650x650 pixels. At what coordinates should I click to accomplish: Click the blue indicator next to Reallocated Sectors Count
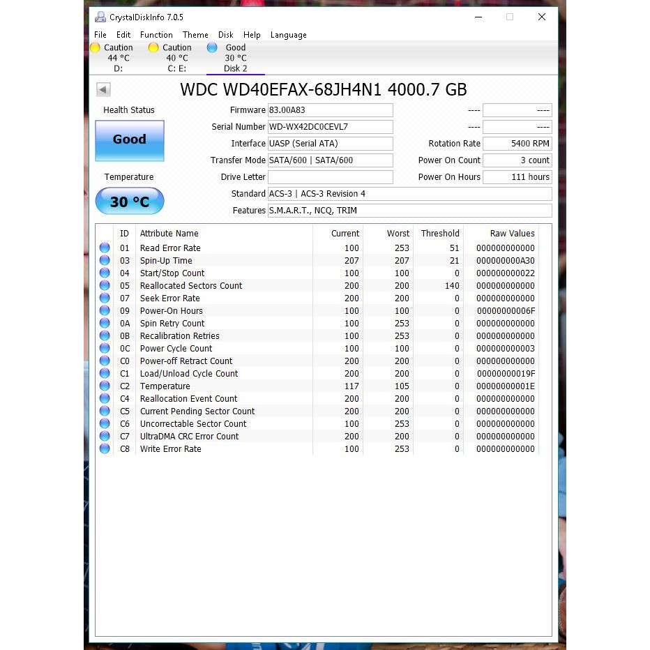[105, 285]
